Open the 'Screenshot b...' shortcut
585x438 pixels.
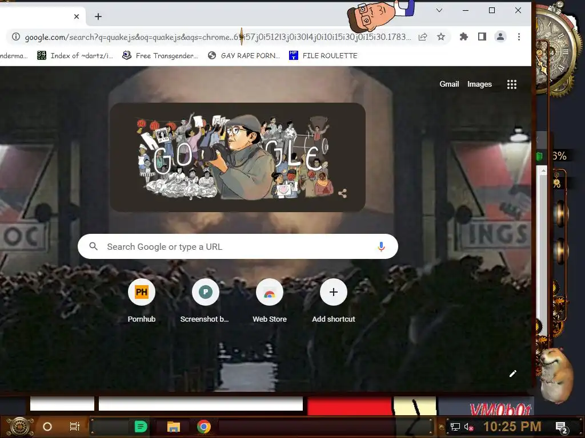(x=205, y=300)
